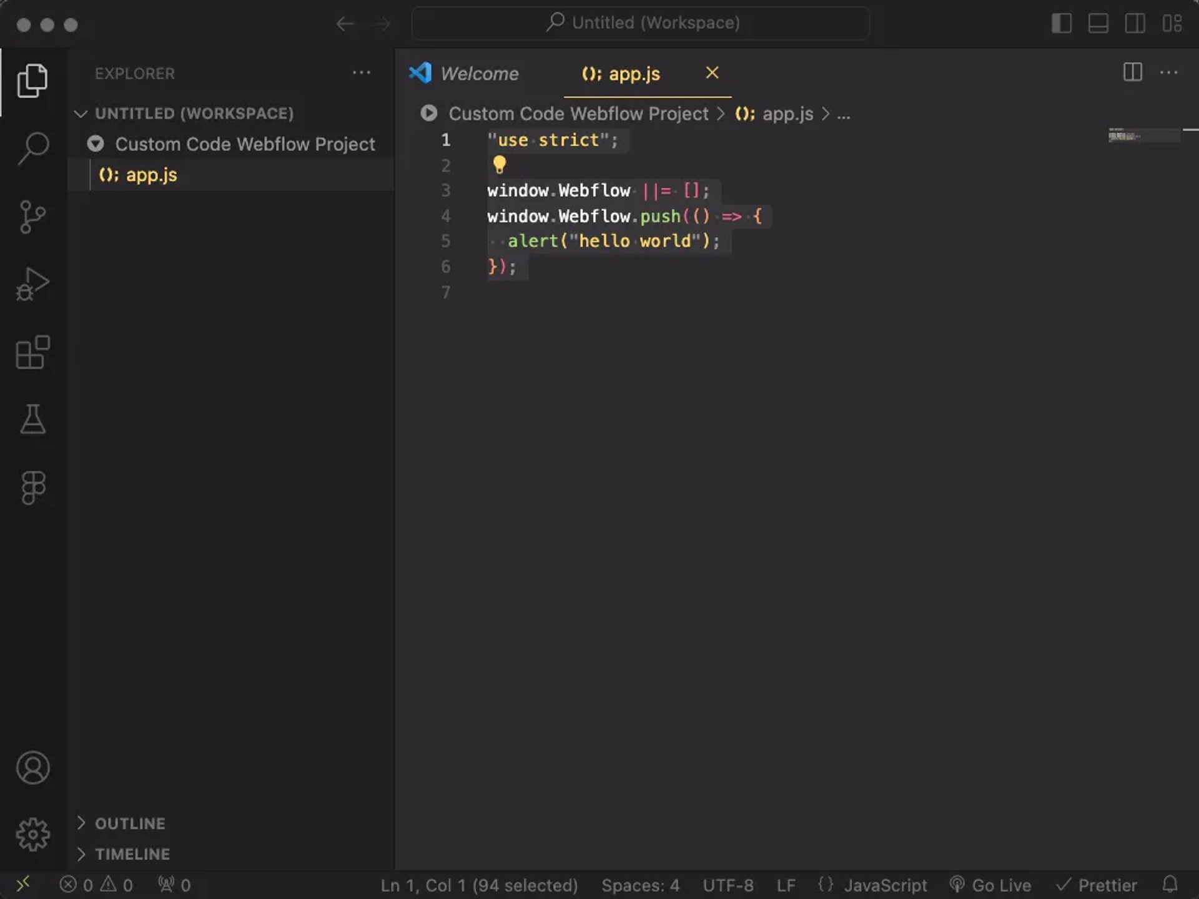
Task: Open Custom Code Webflow Project breadcrumb
Action: point(578,114)
